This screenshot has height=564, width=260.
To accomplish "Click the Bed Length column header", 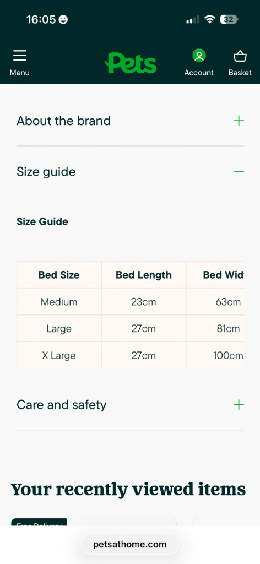I will pos(143,275).
